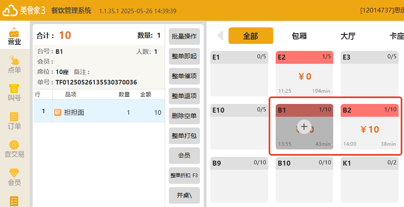Select table B10
404x207 pixels.
pyautogui.click(x=304, y=180)
